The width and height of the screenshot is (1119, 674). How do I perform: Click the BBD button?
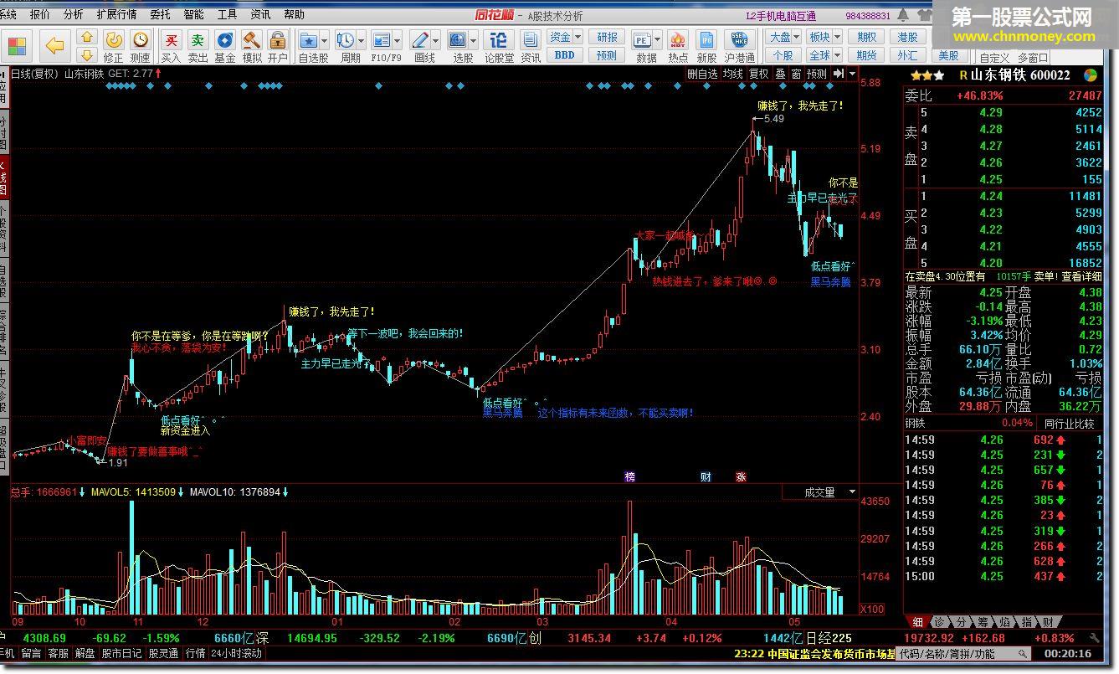(x=565, y=55)
